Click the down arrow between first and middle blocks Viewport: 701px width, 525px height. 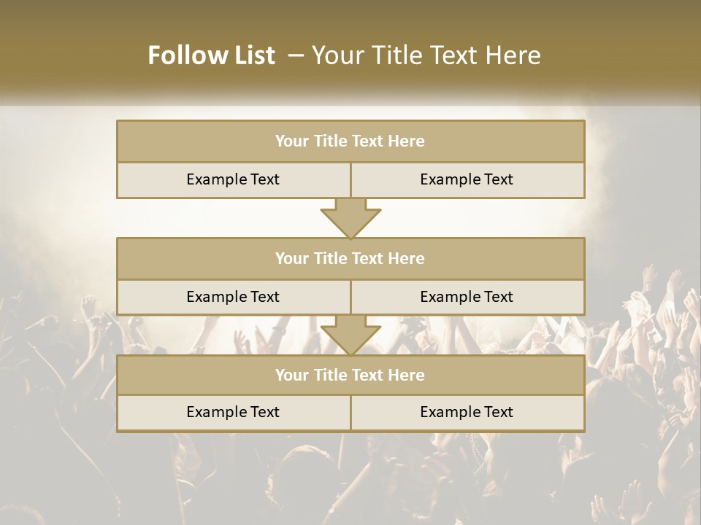350,218
